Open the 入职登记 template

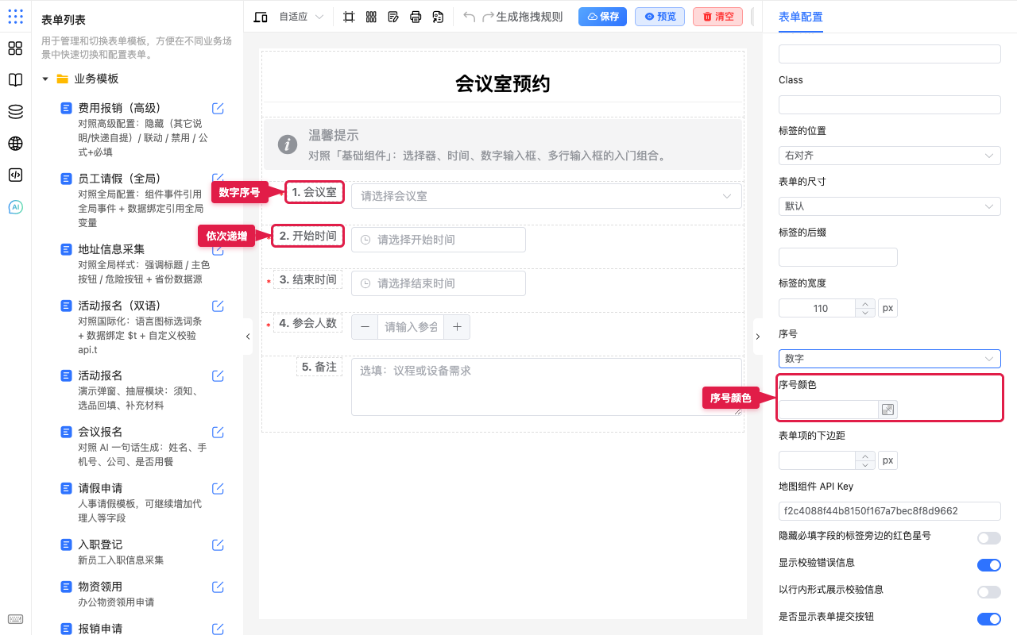(x=100, y=545)
